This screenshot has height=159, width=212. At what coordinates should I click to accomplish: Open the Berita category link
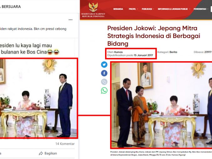click(173, 52)
